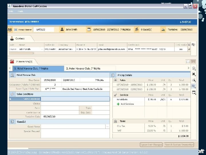Click the Choice field
Screen dimensions: 206x155
(75, 104)
